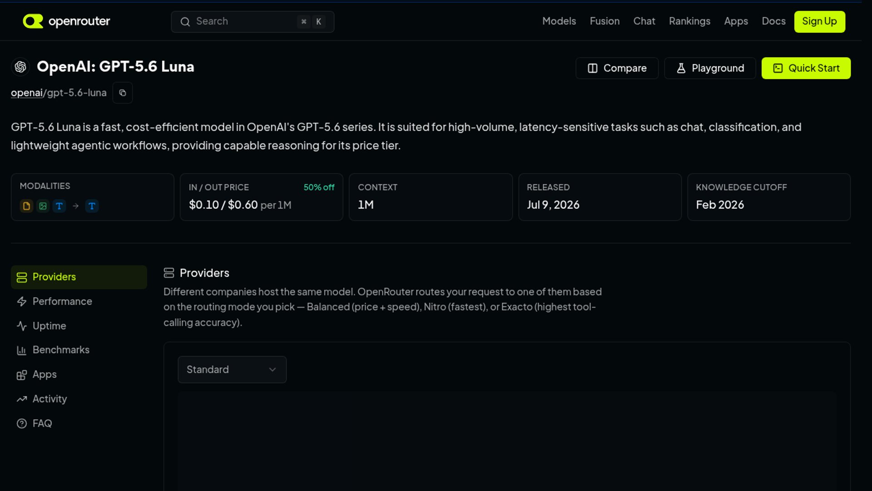Click the Playground button
Image resolution: width=872 pixels, height=491 pixels.
pyautogui.click(x=710, y=68)
